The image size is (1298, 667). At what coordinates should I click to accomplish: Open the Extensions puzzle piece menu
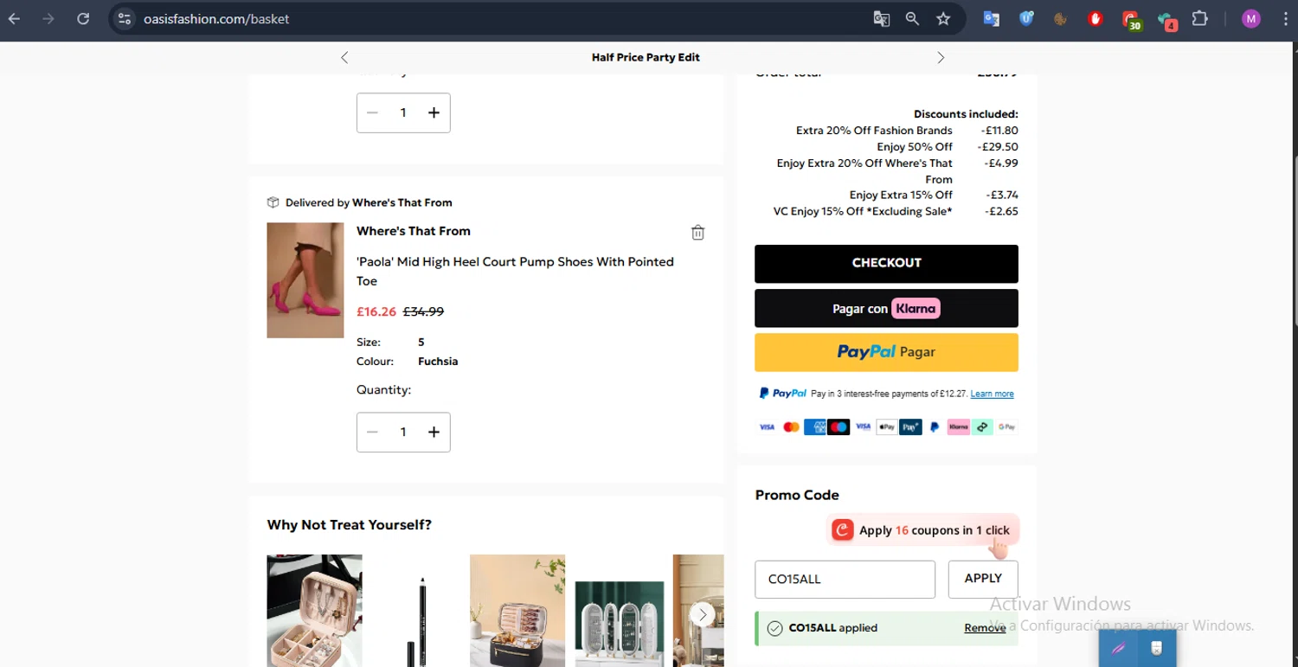point(1199,18)
